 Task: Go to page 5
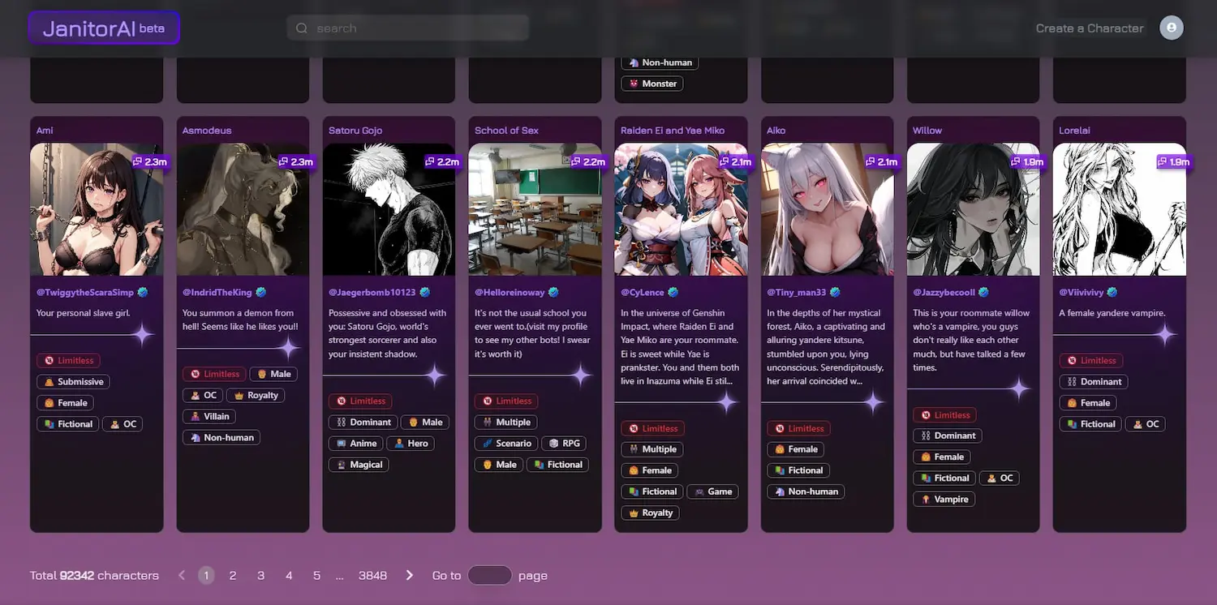[316, 575]
